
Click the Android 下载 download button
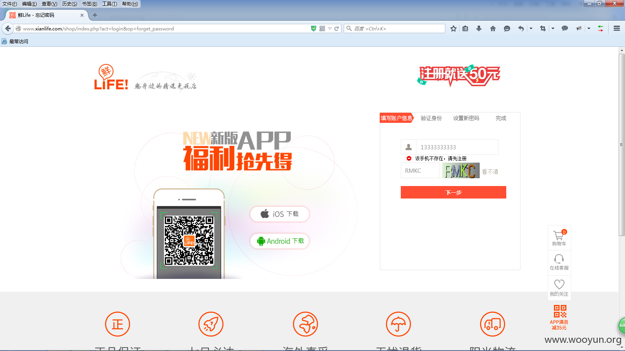point(280,241)
